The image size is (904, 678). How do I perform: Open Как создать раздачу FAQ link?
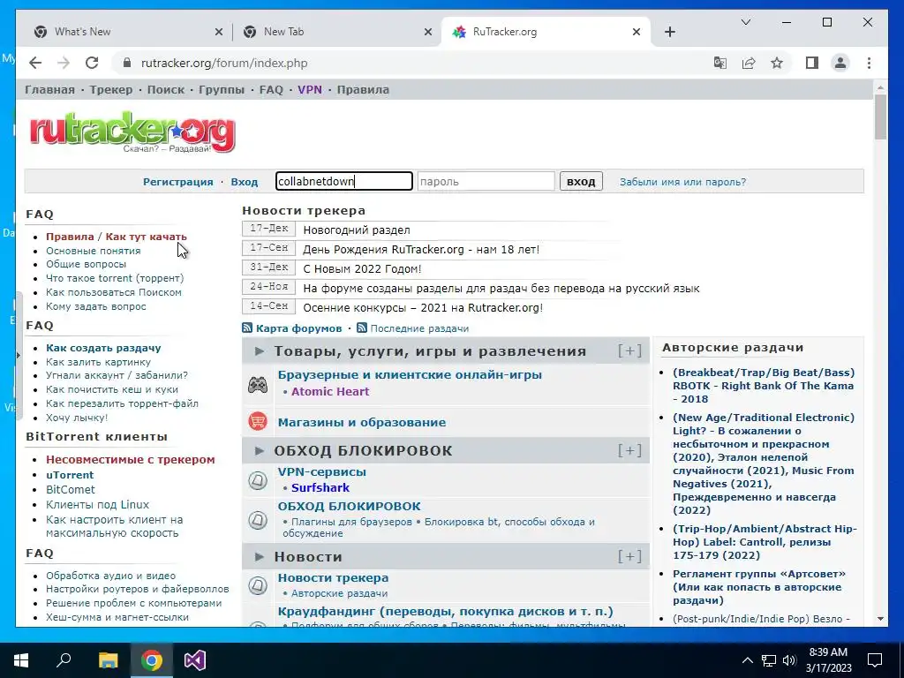point(103,348)
